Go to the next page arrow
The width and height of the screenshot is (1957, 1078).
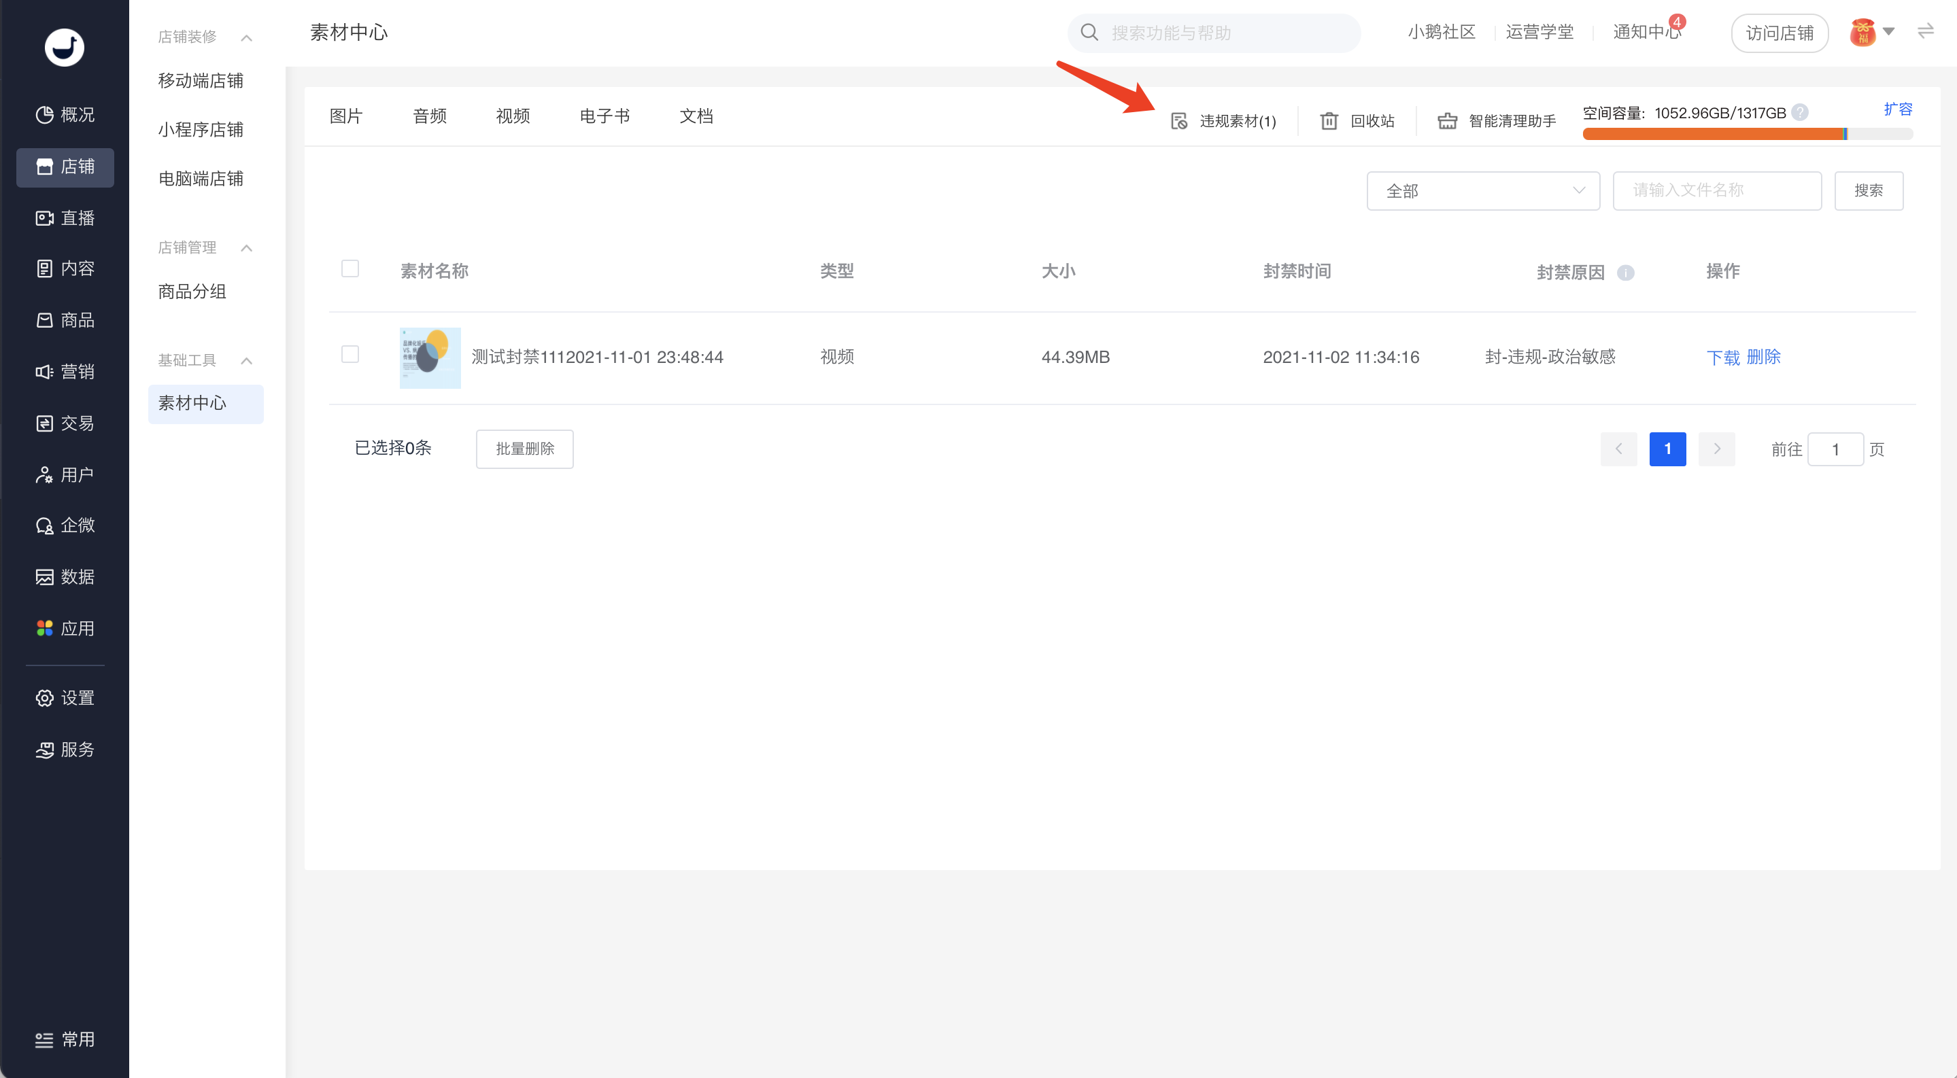click(1716, 449)
